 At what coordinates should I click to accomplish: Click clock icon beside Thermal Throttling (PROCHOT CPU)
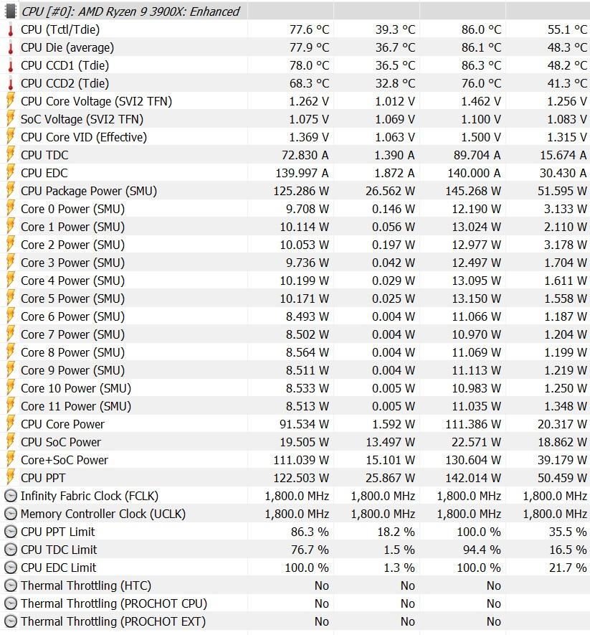pos(11,603)
